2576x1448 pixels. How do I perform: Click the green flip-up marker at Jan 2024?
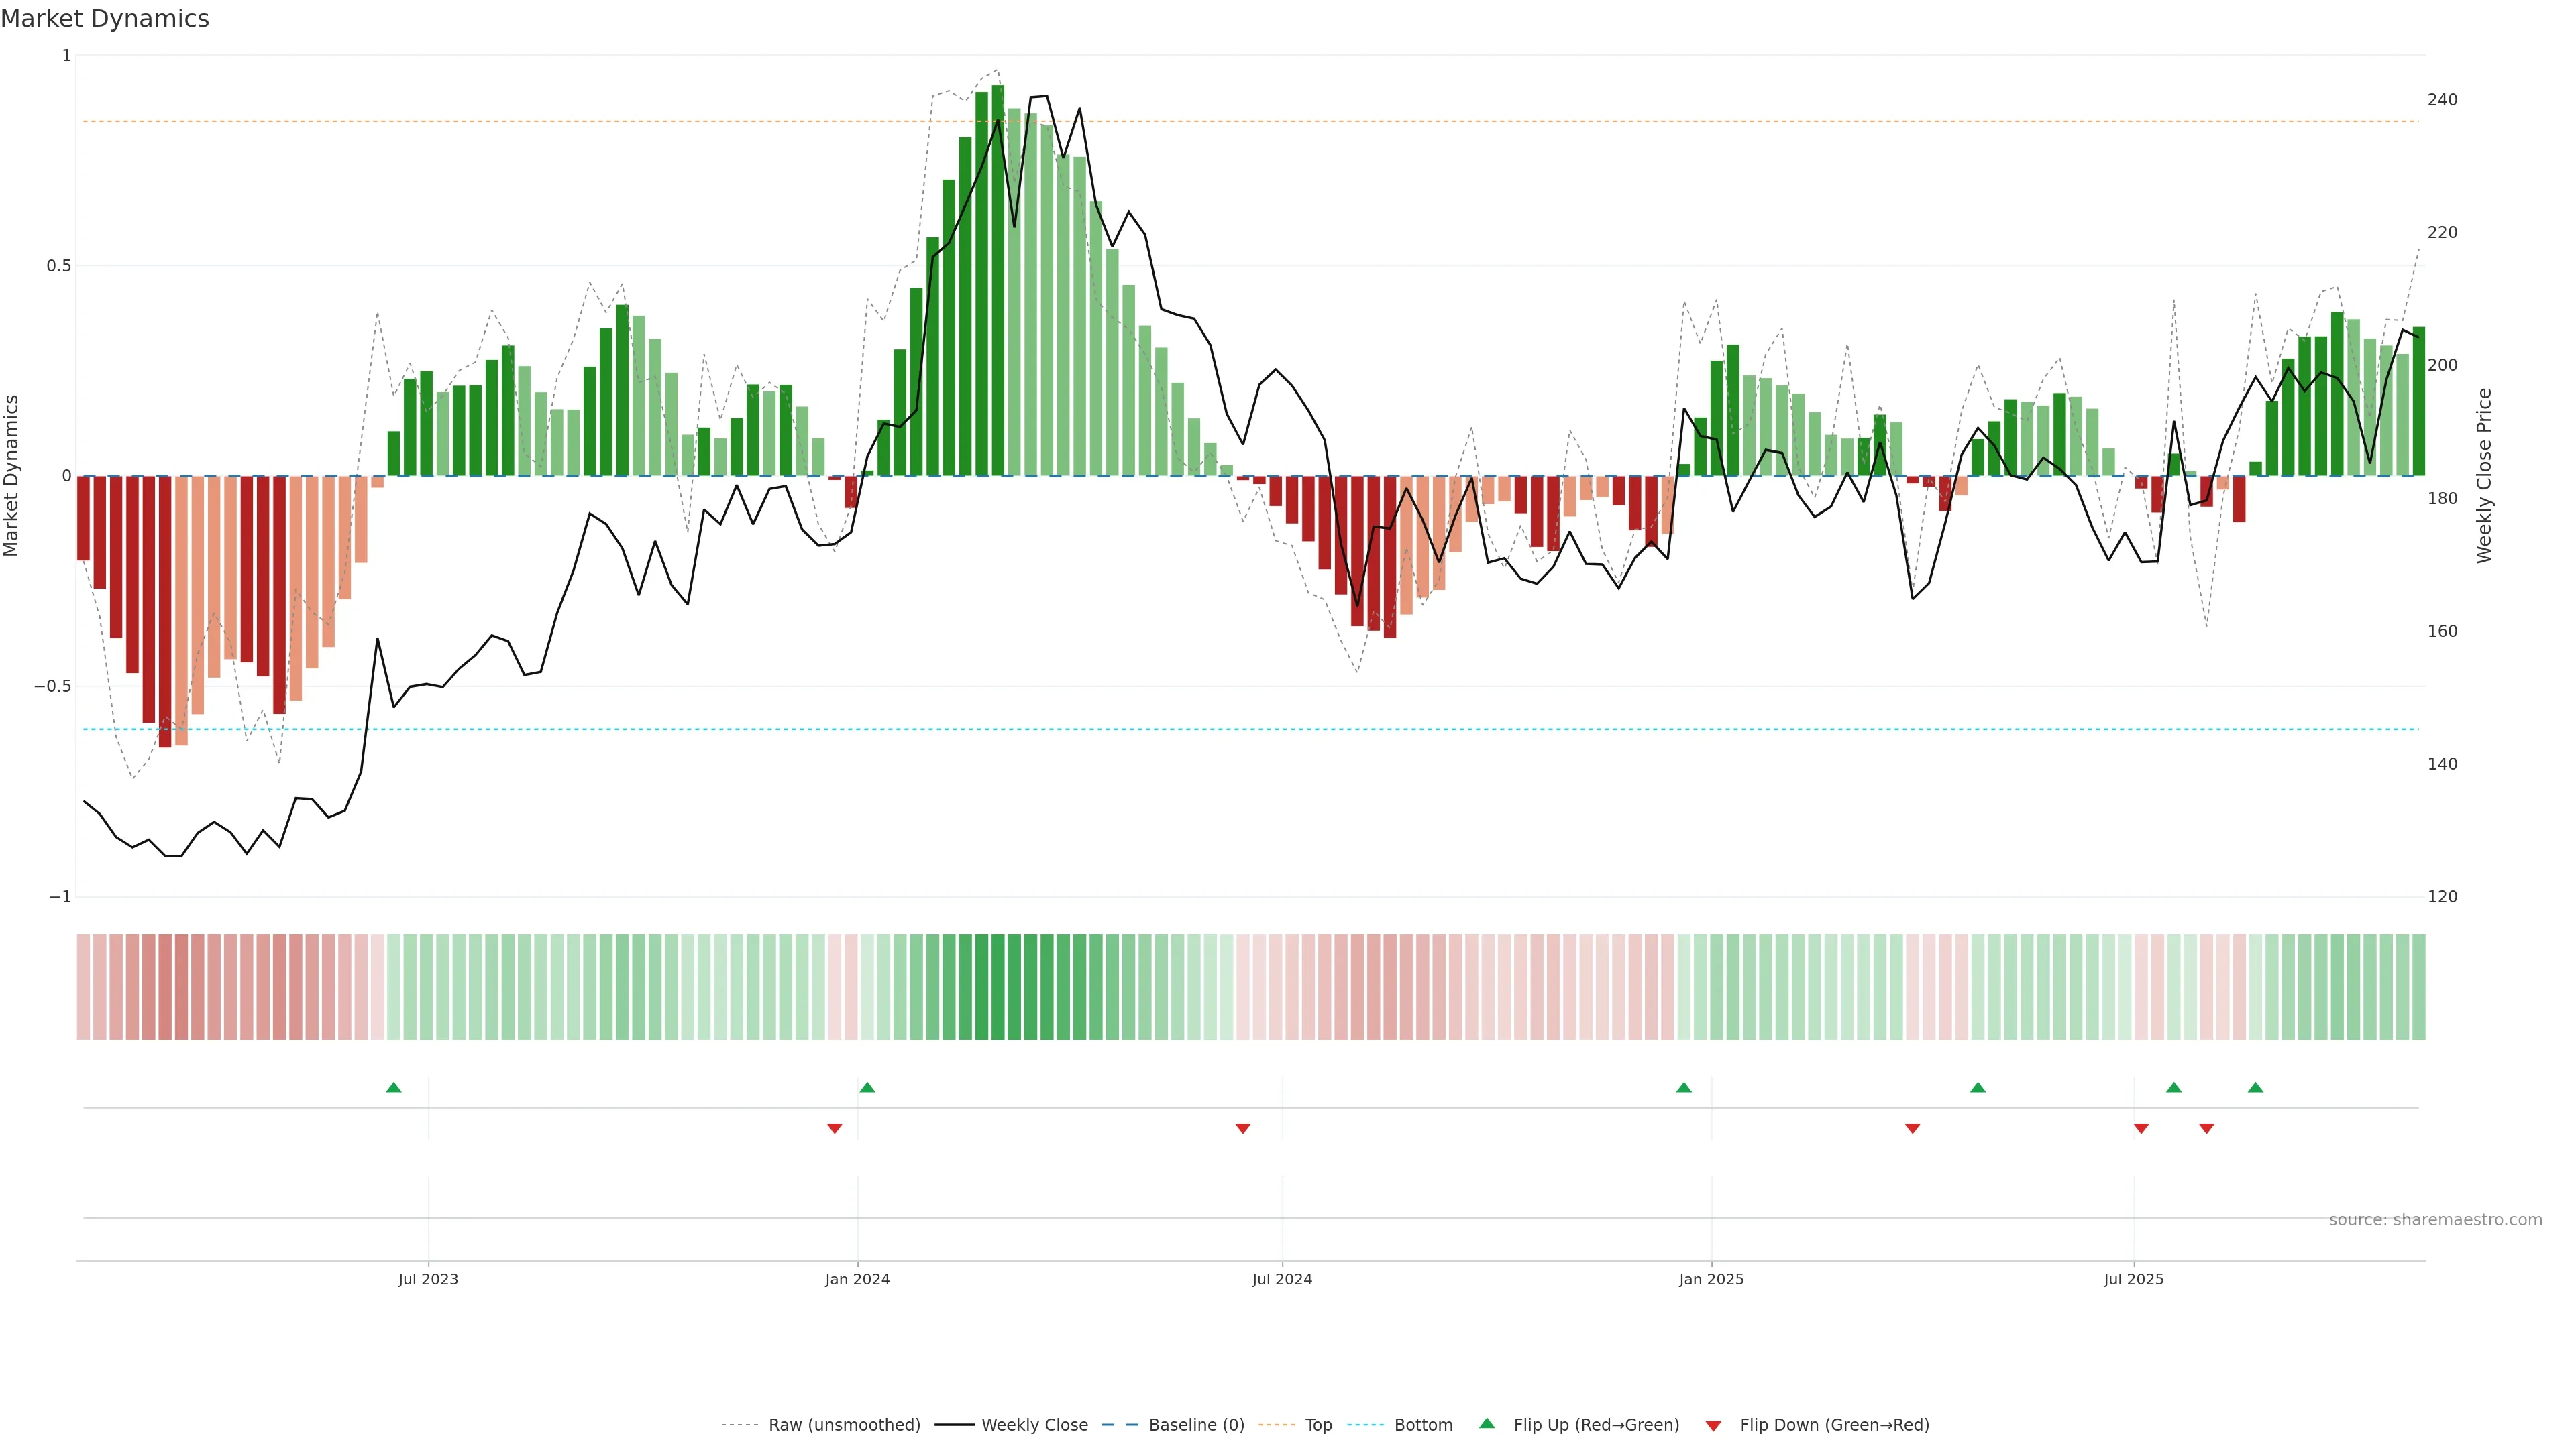867,1087
